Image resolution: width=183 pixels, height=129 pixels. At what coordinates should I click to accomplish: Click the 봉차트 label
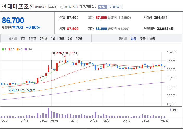pos(123,38)
